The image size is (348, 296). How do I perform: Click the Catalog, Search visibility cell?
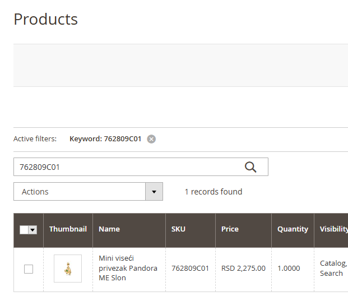click(333, 269)
